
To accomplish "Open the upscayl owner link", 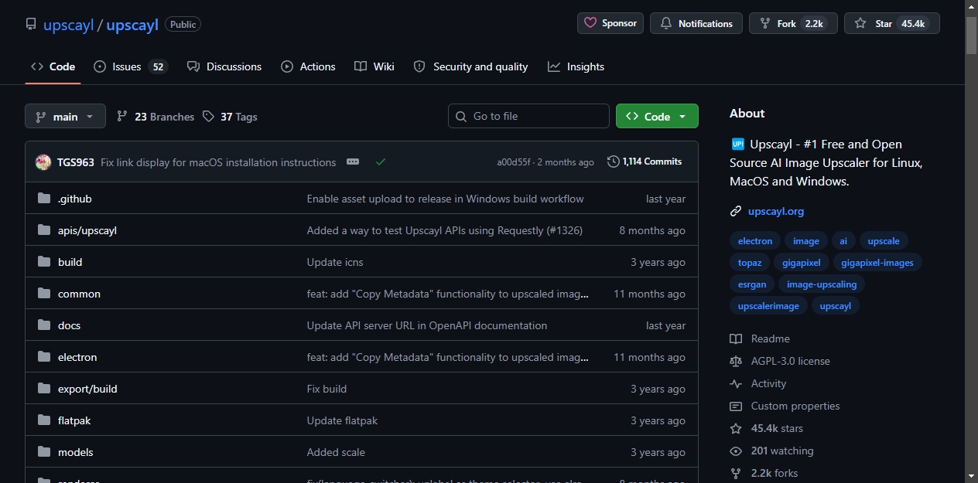I will (x=68, y=25).
